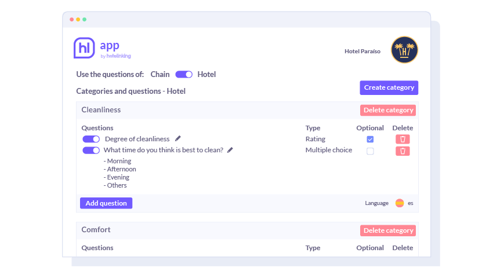Image resolution: width=493 pixels, height=271 pixels.
Task: Delete the Degree of cleanliness question
Action: coord(403,139)
